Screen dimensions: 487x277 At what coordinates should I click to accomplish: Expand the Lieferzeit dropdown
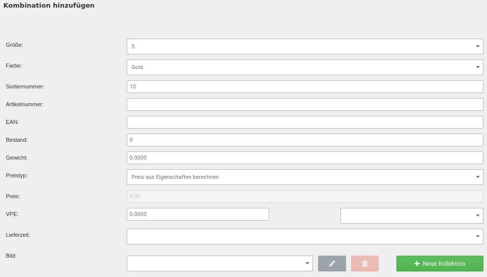(304, 236)
